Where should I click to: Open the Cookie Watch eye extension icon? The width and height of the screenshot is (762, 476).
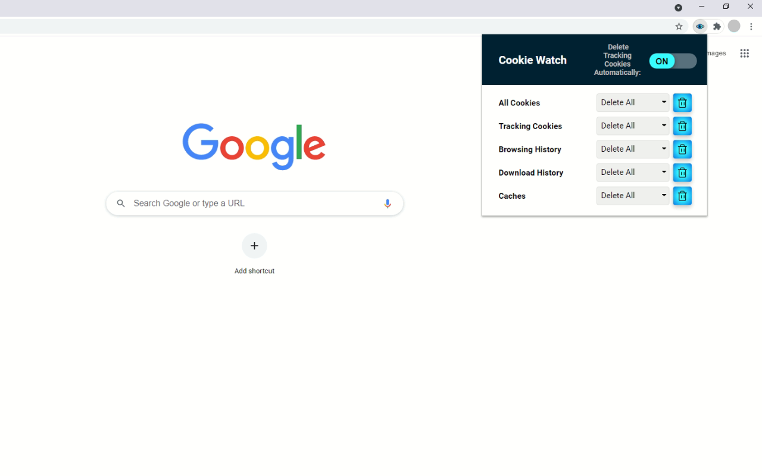point(700,26)
